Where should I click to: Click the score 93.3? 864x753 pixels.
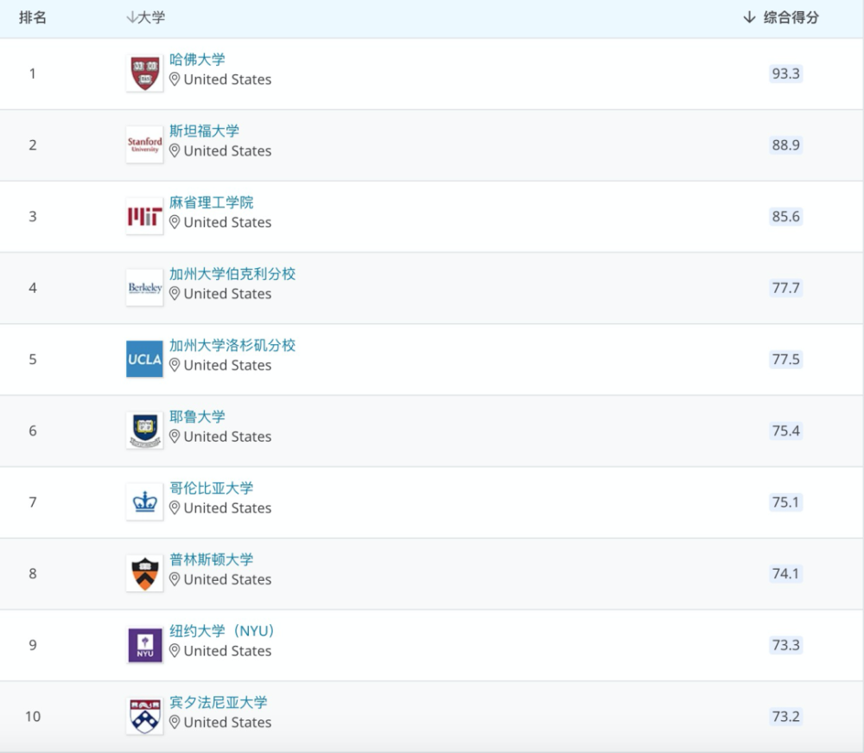[785, 73]
